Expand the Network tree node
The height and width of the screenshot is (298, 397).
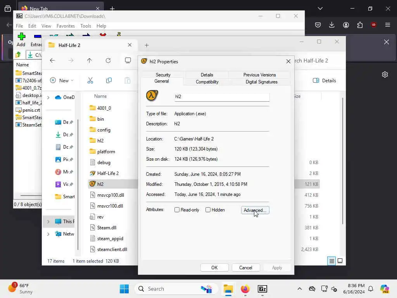(48, 234)
